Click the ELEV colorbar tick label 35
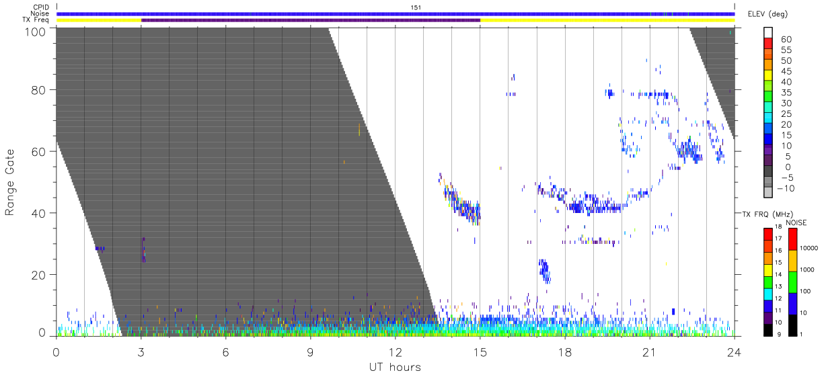 pyautogui.click(x=786, y=92)
